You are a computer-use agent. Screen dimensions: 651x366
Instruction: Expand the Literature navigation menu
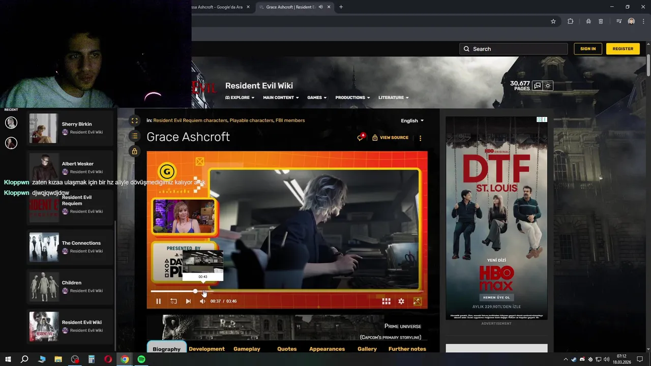(394, 98)
